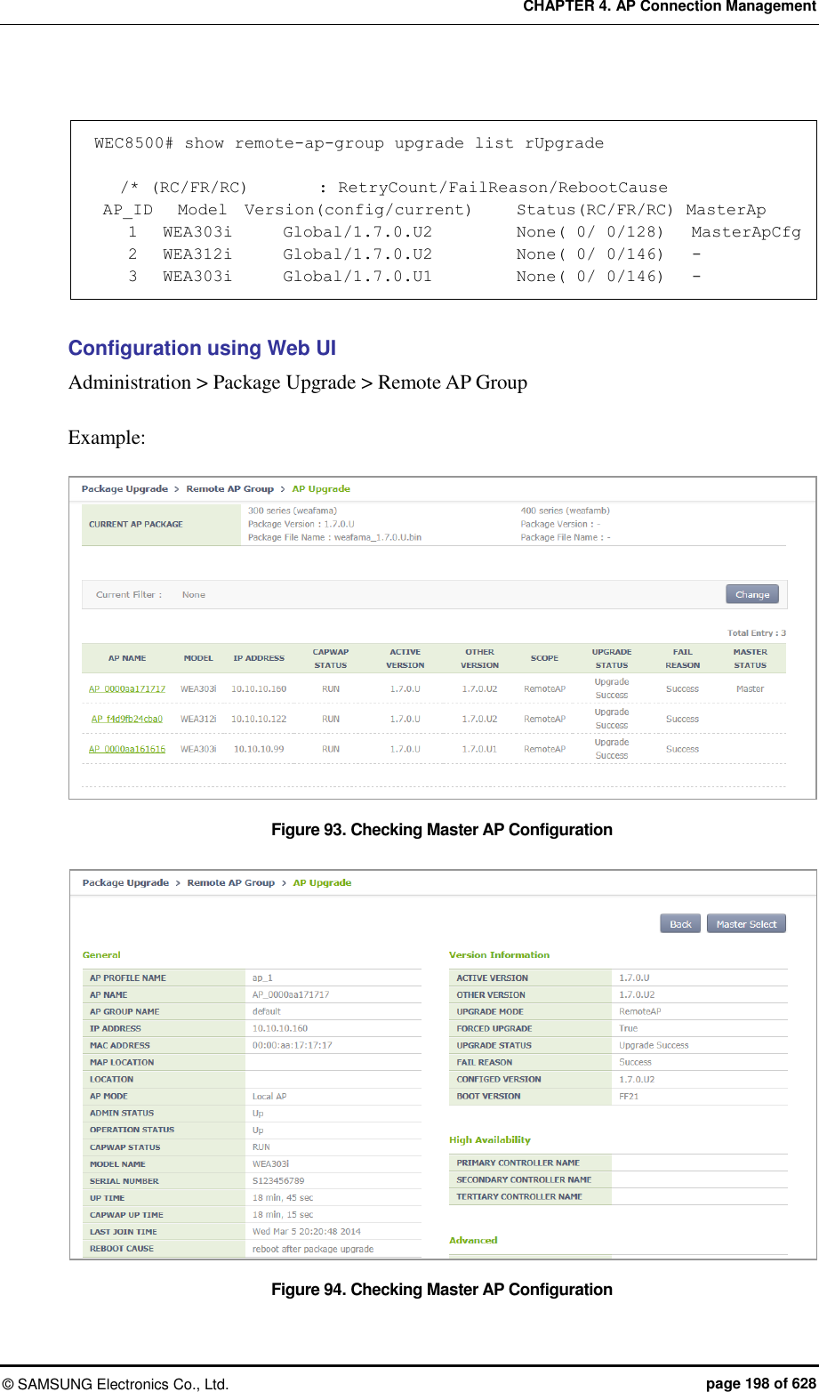Select serial number value S123456789
Viewport: 819px width, 1392px height.
click(278, 1180)
